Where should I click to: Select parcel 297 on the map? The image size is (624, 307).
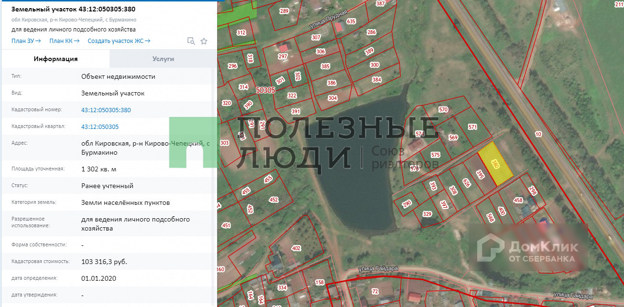pos(283,56)
